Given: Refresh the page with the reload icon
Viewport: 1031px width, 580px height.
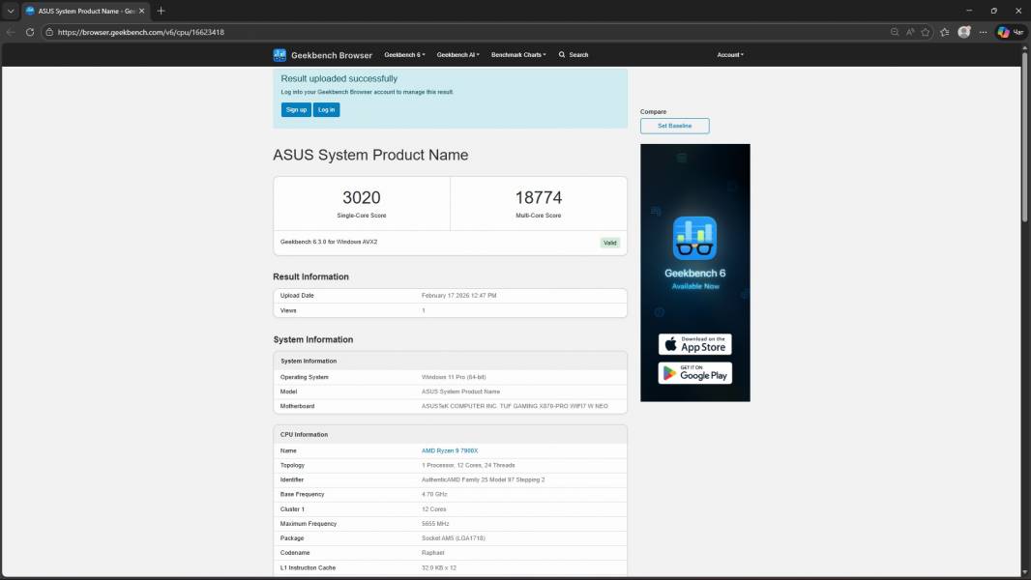Looking at the screenshot, I should [30, 32].
